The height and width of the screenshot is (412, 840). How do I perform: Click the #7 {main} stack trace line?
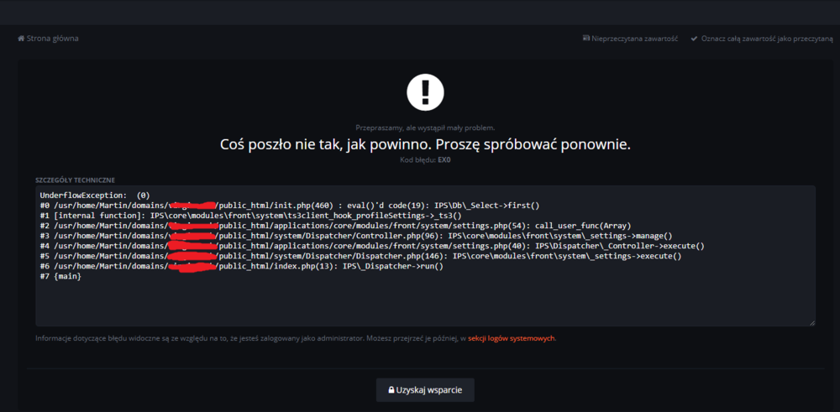(60, 276)
